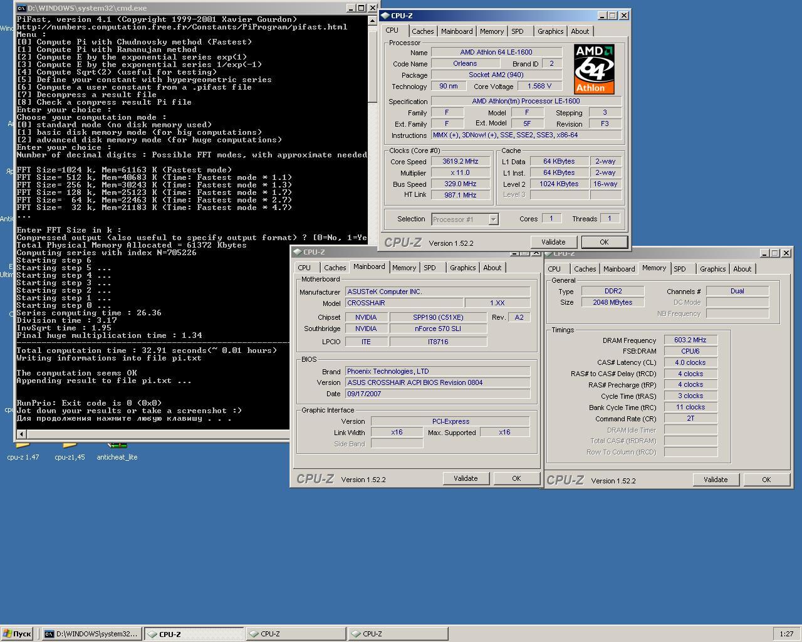This screenshot has height=642, width=802.
Task: Select Mainboard tab in Memory window
Action: 619,269
